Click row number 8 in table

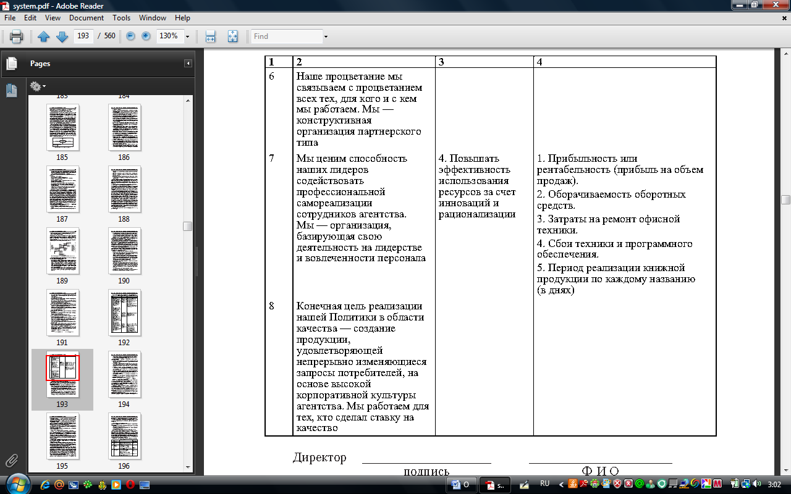click(272, 306)
